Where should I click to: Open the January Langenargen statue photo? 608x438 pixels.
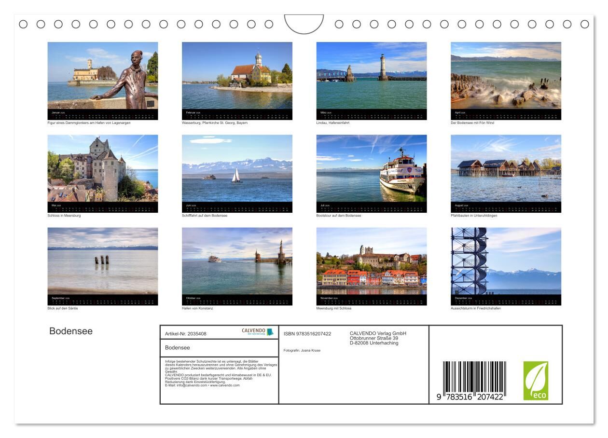(x=102, y=76)
